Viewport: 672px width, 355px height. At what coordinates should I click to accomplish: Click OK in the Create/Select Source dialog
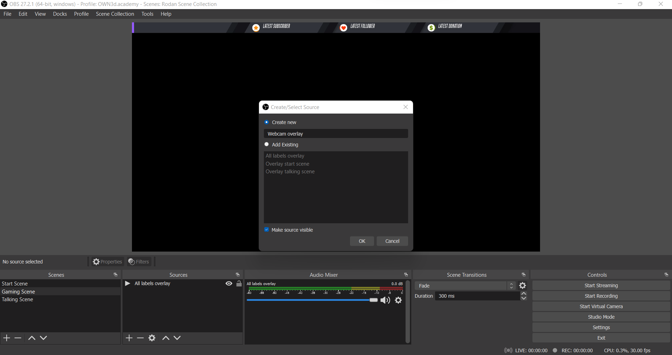(x=362, y=241)
